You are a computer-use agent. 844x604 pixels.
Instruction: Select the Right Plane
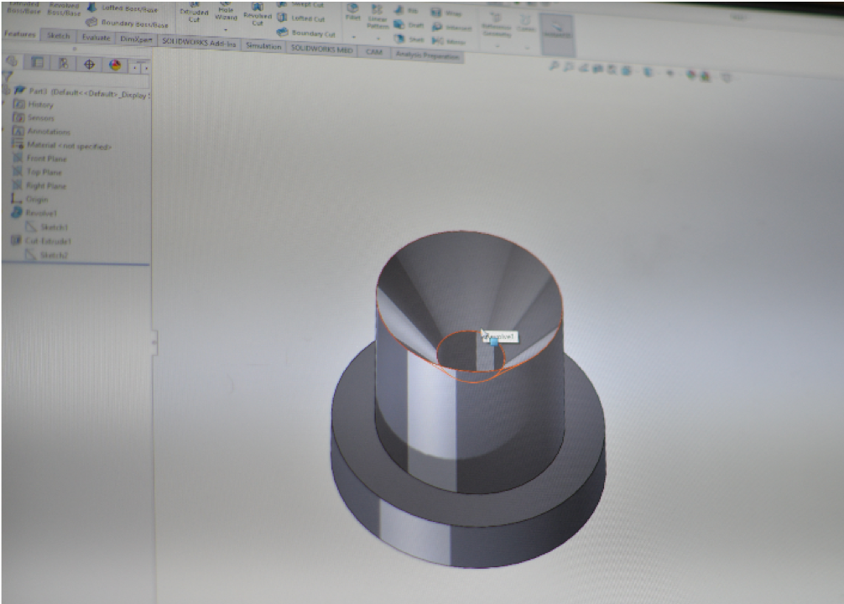tap(39, 185)
